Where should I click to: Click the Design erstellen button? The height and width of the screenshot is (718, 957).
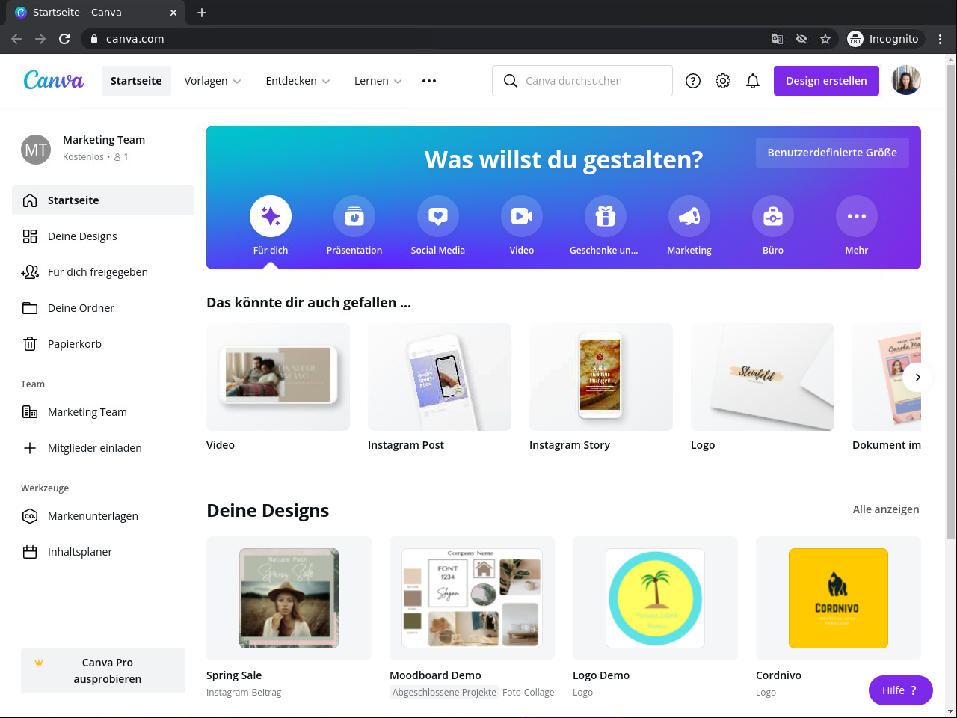coord(826,81)
